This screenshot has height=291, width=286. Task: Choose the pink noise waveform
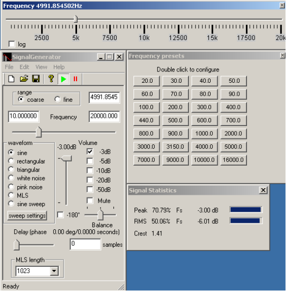click(x=11, y=187)
